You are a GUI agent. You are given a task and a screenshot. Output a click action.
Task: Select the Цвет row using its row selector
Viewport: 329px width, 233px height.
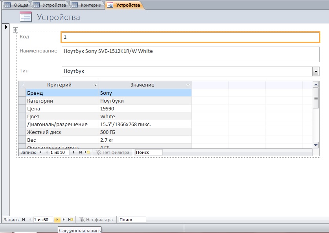(x=22, y=116)
